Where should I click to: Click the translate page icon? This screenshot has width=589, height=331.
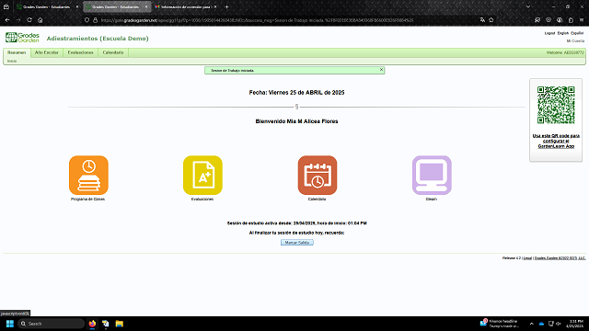tap(482, 20)
